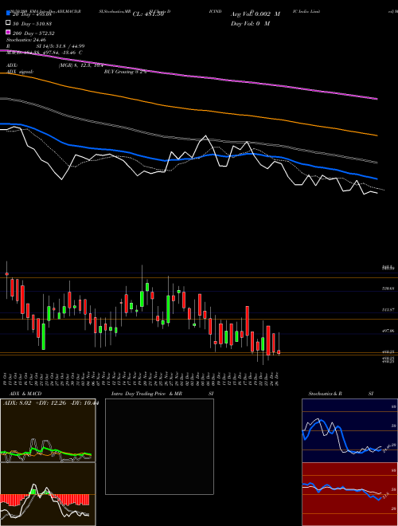Select the '200 Day = 572.32' legend text
The image size is (398, 526).
(x=33, y=33)
